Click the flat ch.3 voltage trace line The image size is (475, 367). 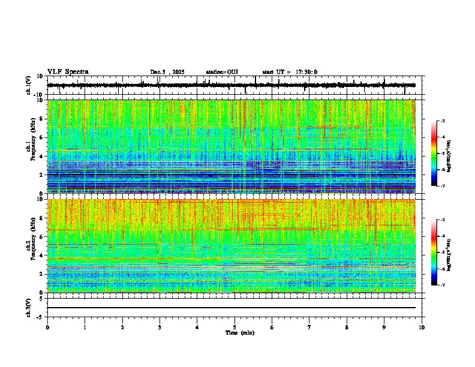(231, 308)
